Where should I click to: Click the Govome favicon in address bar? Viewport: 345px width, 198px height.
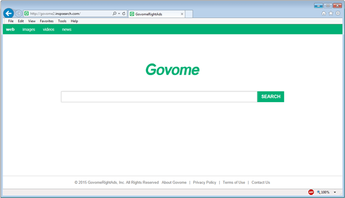point(27,13)
